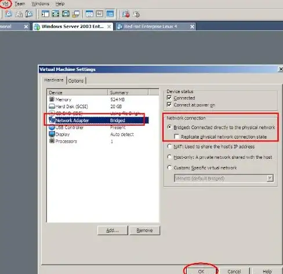The width and height of the screenshot is (283, 274).
Task: Click the revert to snapshot toolbar icon
Action: pos(19,14)
